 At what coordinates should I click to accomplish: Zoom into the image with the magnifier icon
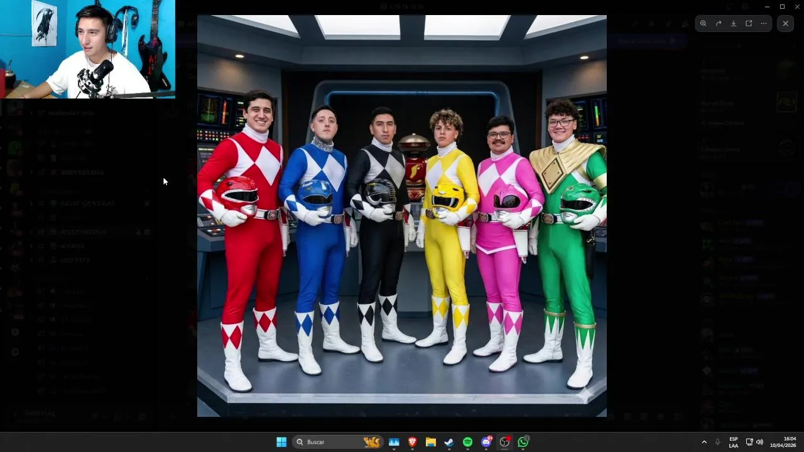(703, 23)
